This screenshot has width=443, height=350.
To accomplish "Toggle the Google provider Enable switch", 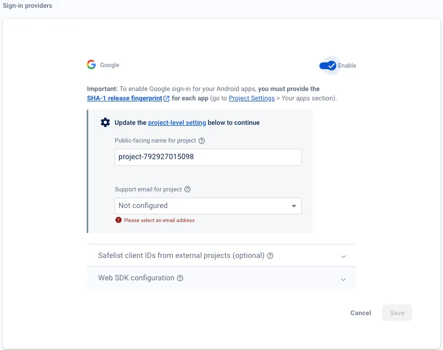I will 328,66.
